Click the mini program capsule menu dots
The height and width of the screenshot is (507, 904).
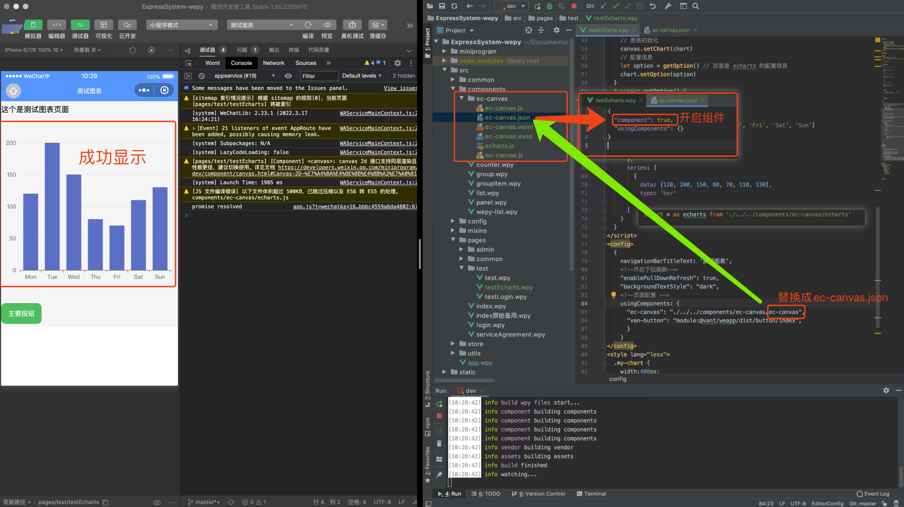point(144,91)
